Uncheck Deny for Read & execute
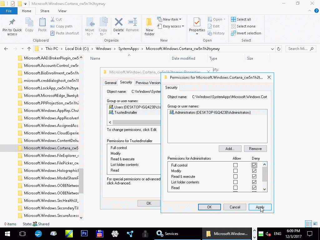This screenshot has width=320, height=240. (254, 176)
